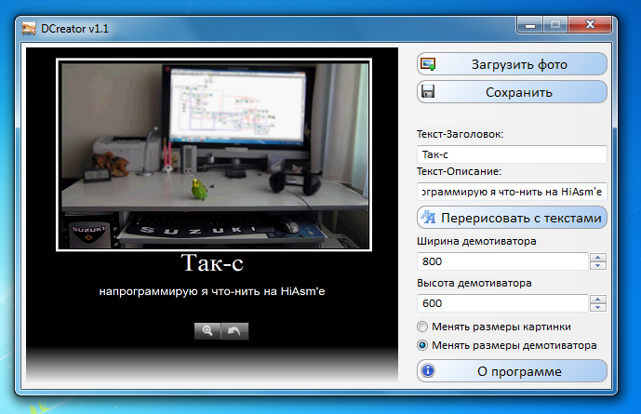Screen dimensions: 641x414
Task: Select Менять размеры демотиватора radio option
Action: 423,345
